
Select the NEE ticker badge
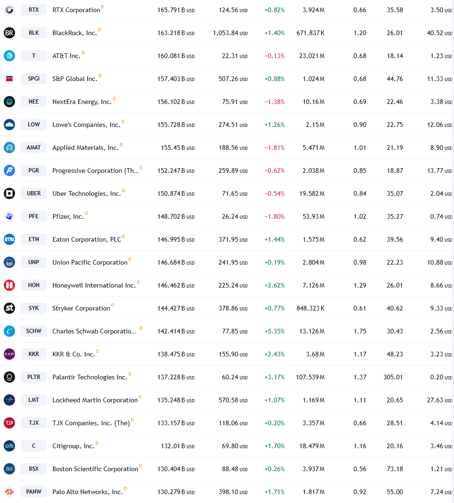coord(34,102)
